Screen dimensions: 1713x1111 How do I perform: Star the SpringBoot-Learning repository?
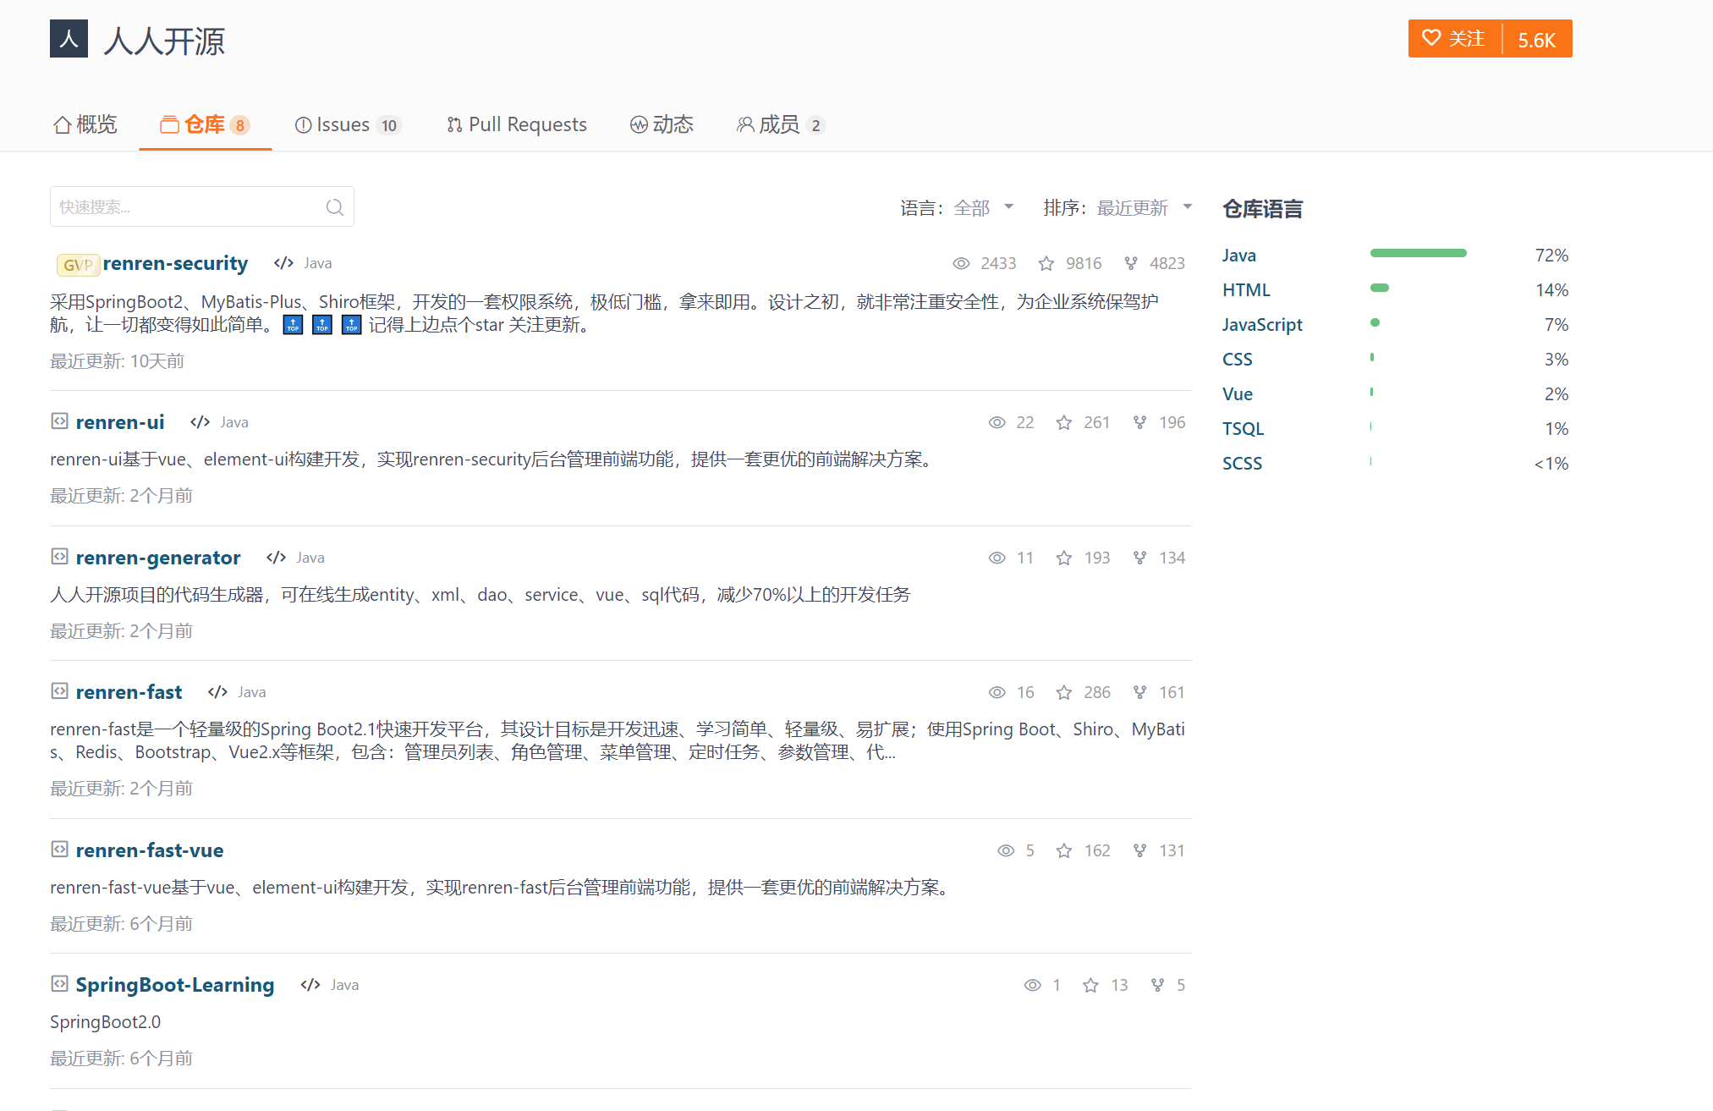[1090, 984]
